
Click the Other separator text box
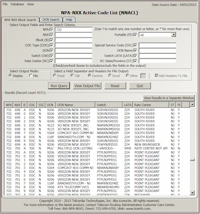[143, 76]
